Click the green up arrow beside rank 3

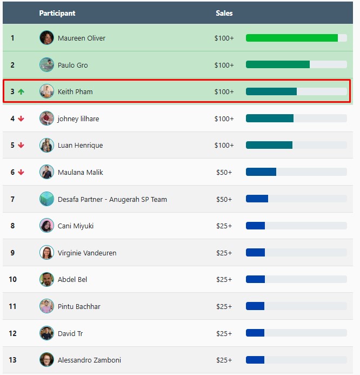click(x=21, y=92)
